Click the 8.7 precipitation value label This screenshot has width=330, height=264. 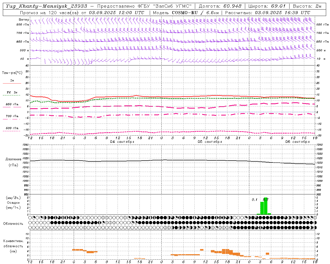click(x=266, y=200)
